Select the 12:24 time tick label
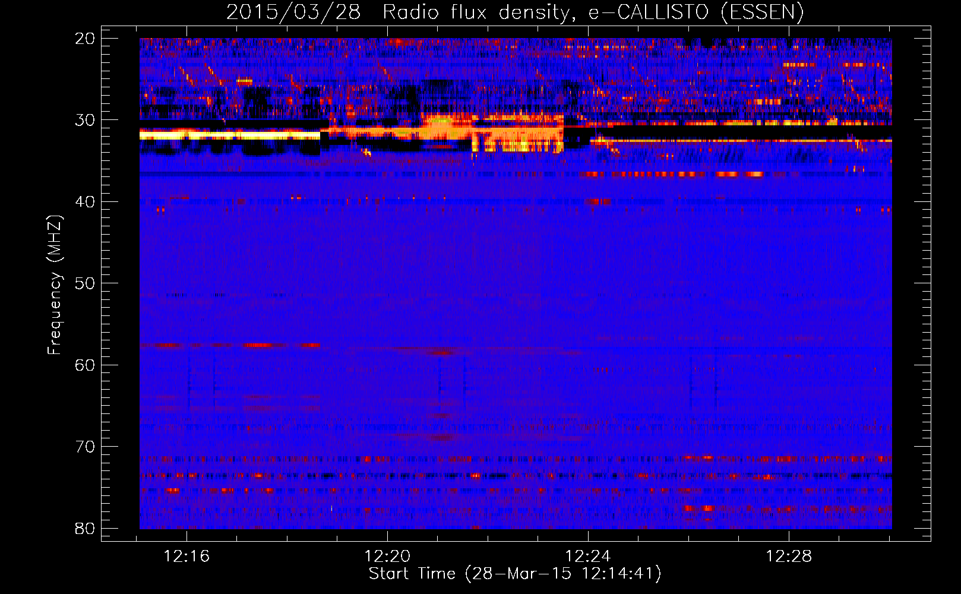The image size is (961, 594). (x=588, y=557)
